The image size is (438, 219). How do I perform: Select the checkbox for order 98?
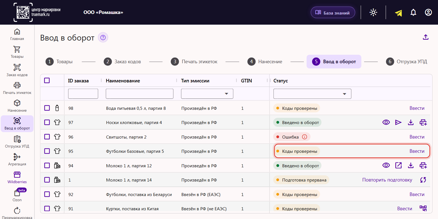coord(47,108)
